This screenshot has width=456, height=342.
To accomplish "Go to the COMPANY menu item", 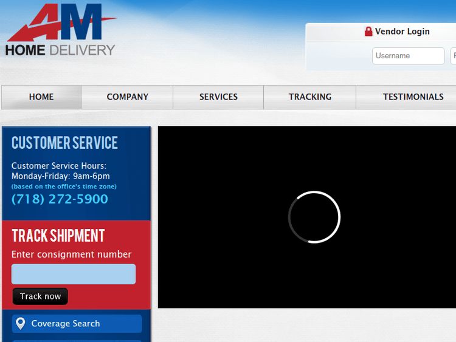I will (x=128, y=97).
